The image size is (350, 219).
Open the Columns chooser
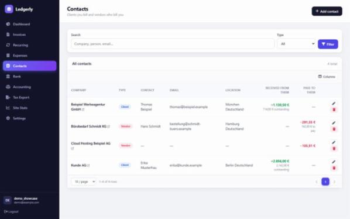point(327,77)
